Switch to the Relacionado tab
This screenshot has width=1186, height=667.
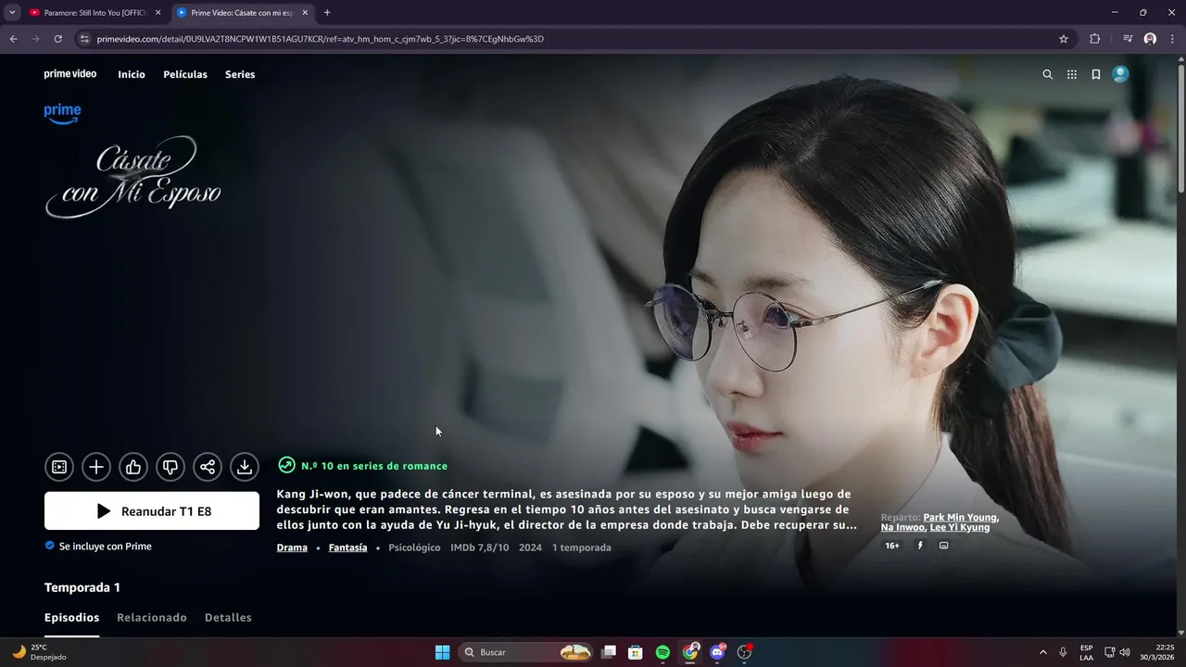tap(152, 617)
